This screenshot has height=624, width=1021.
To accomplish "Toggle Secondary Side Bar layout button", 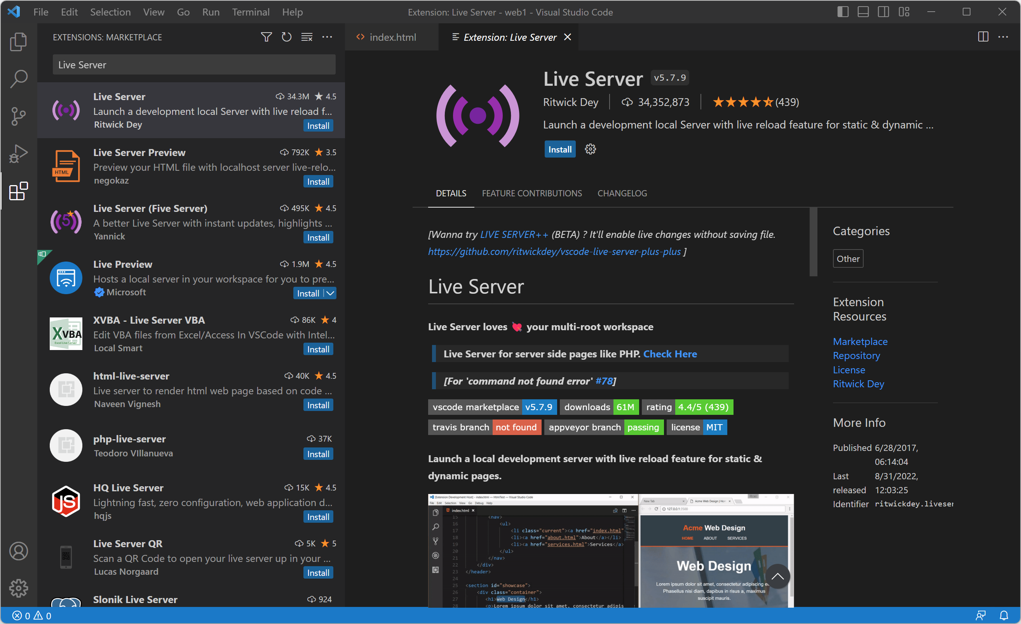I will 883,12.
